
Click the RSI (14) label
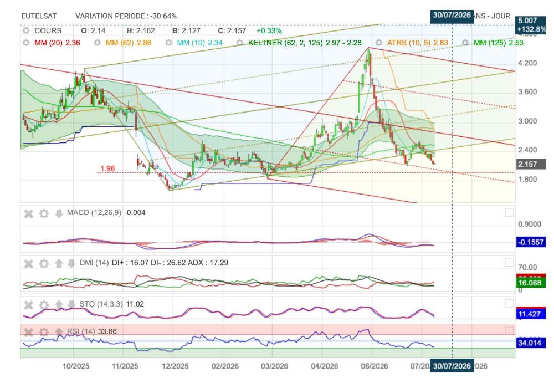[x=81, y=331]
